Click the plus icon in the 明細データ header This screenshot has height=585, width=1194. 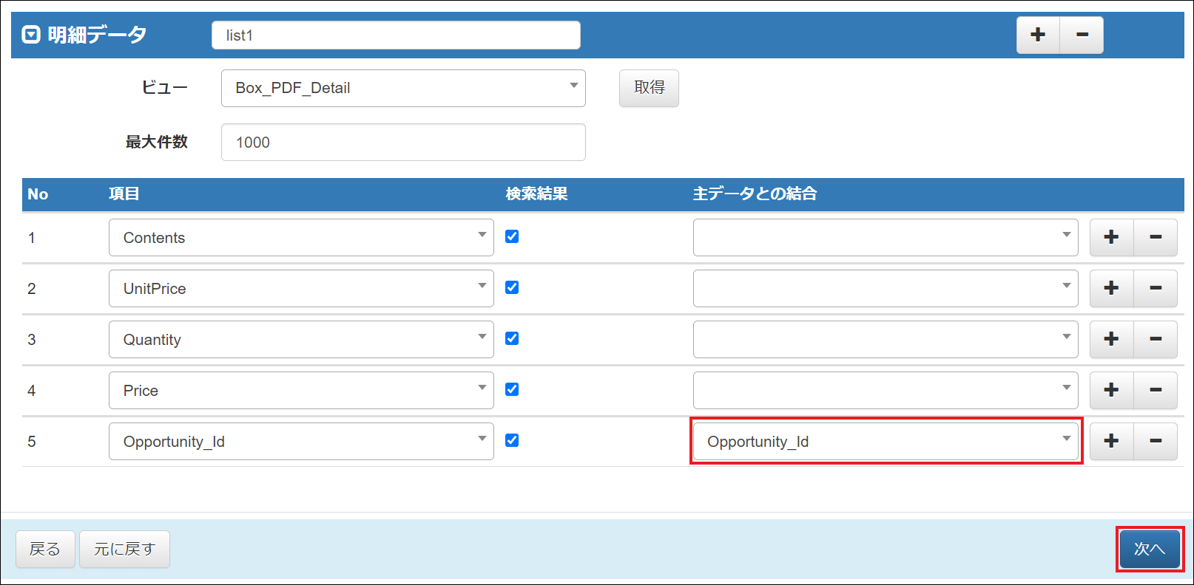pos(1038,35)
